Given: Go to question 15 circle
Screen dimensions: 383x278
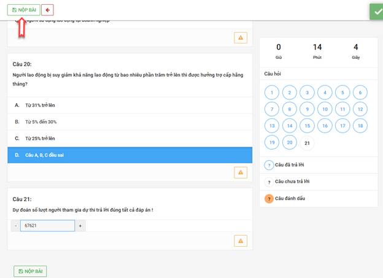Looking at the screenshot, I should click(x=307, y=126).
